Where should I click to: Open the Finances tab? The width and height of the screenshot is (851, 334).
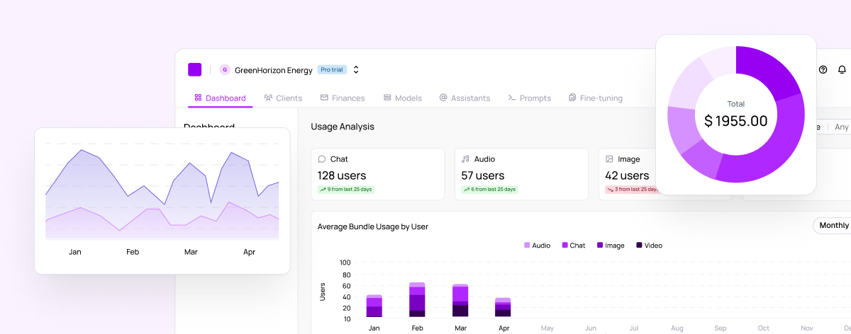(x=343, y=98)
